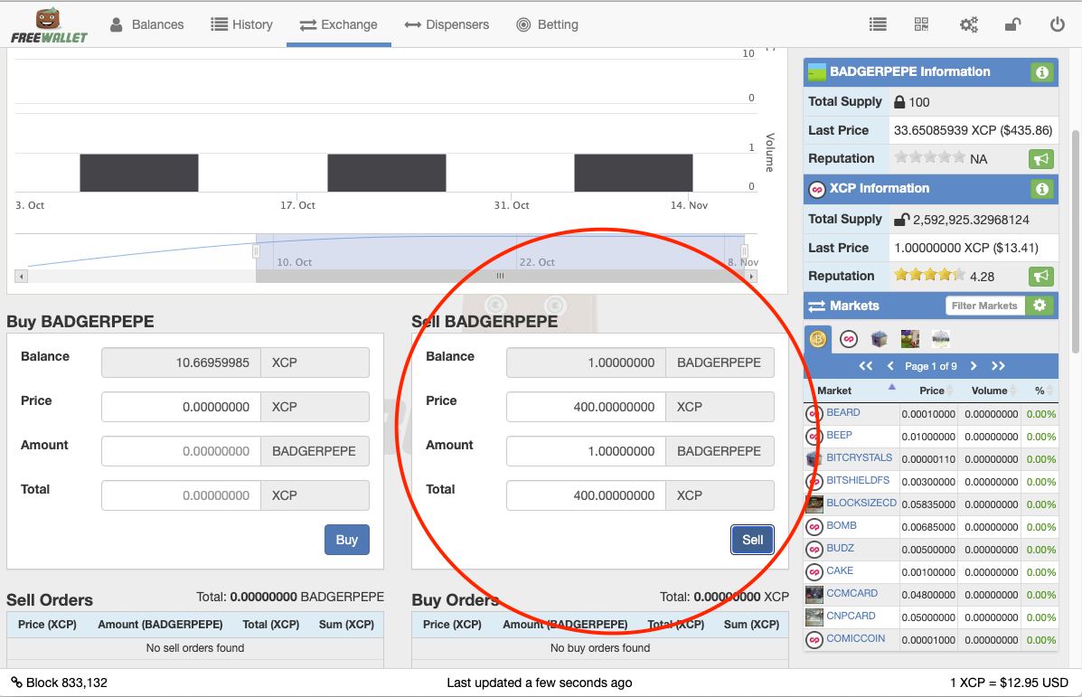Click the Sell Price input field
Viewport: 1082px width, 697px height.
point(586,407)
